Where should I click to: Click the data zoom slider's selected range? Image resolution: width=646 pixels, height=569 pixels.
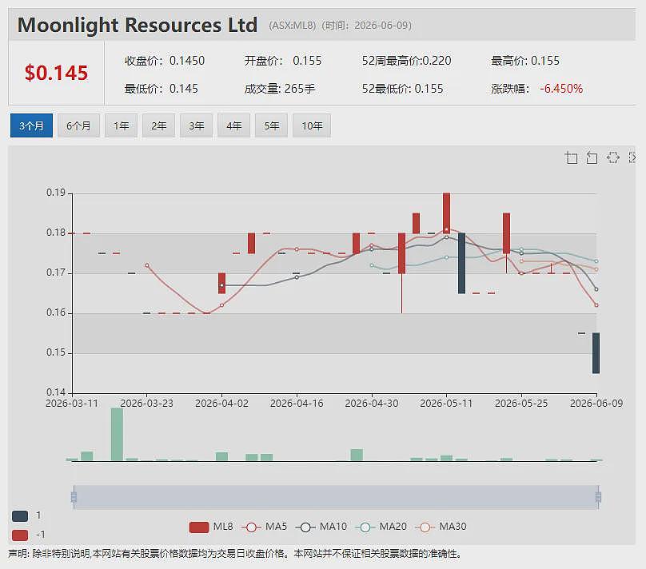pos(336,497)
